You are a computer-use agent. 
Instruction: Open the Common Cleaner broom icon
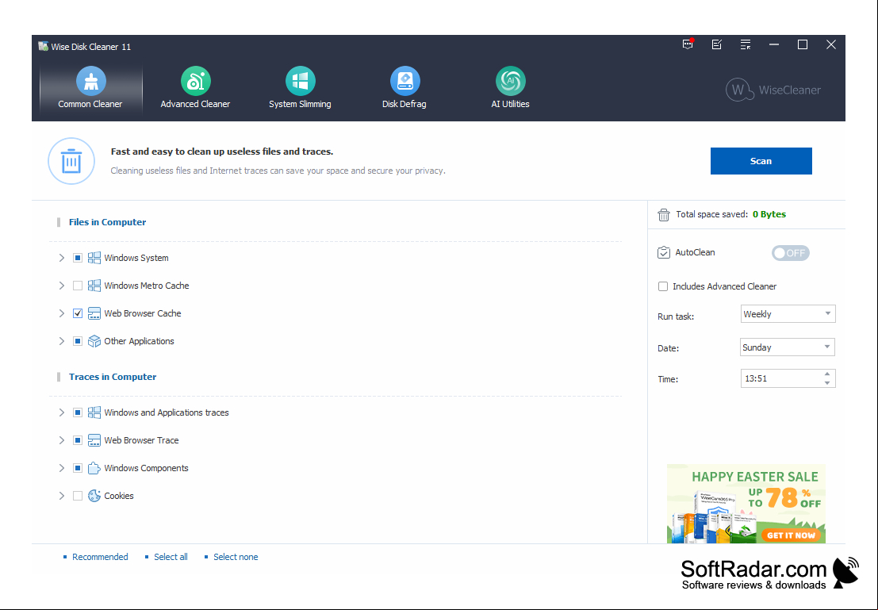(90, 81)
